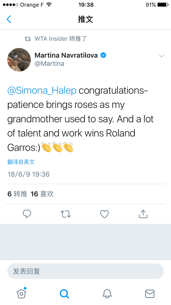The image size is (171, 305).
Task: Focus the 发表回复 reply field
Action: pos(85,271)
